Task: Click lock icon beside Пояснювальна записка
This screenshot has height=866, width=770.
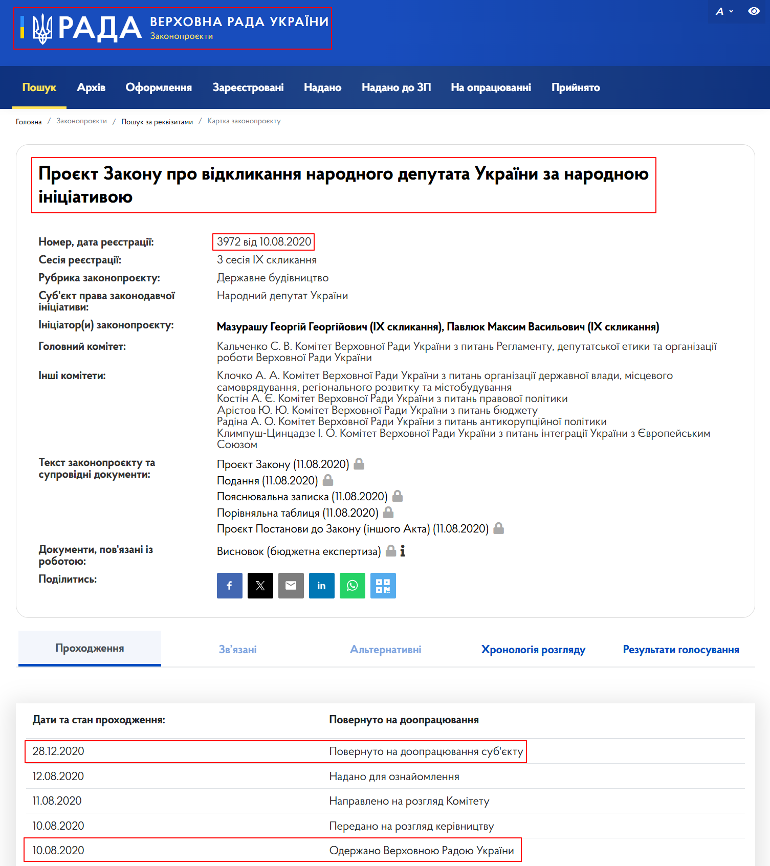Action: (398, 496)
